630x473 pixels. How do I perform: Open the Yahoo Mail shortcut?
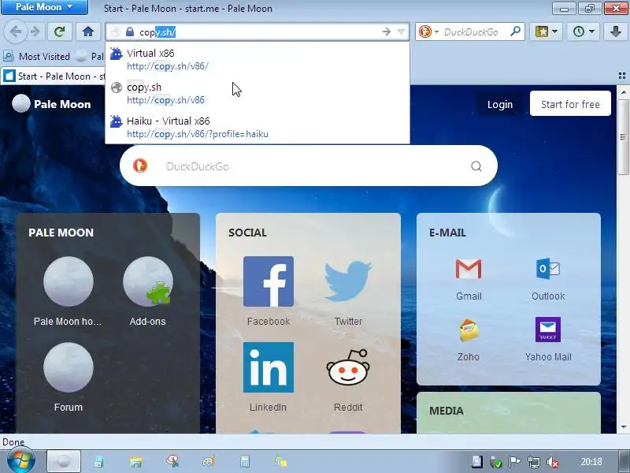548,340
